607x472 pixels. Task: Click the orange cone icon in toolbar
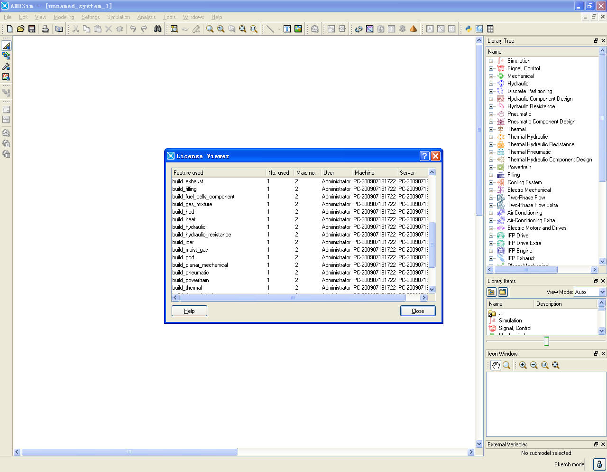point(413,29)
